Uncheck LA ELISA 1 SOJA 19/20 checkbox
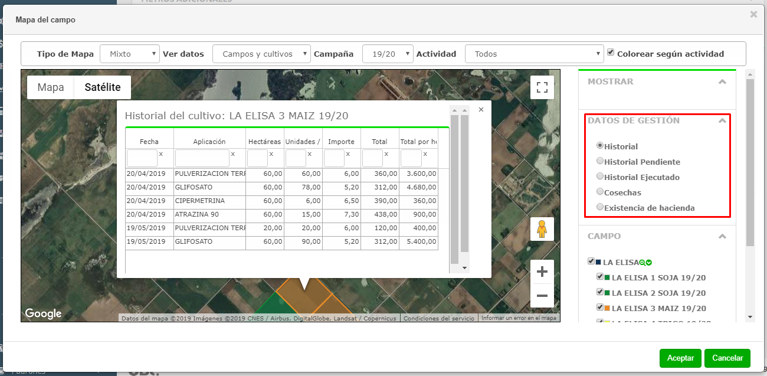This screenshot has width=767, height=376. point(600,277)
